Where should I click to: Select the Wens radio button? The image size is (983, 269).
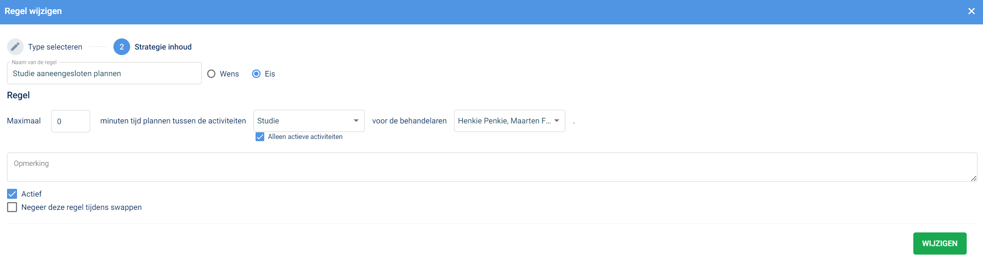pyautogui.click(x=211, y=74)
